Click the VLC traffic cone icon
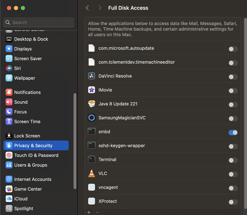Image resolution: width=247 pixels, height=215 pixels. (91, 174)
